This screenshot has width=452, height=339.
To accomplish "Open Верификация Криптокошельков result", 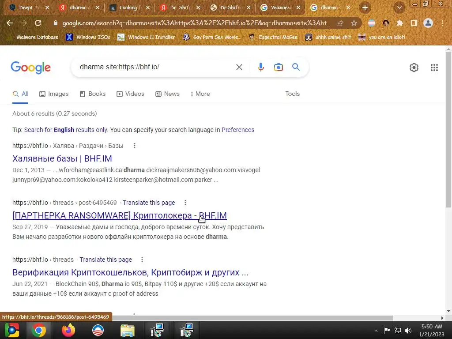I will point(130,272).
